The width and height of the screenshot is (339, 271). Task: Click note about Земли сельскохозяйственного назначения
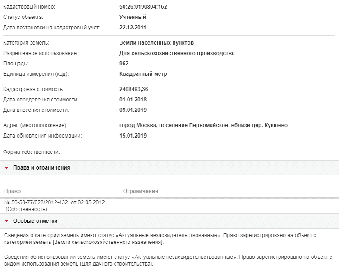[160, 239]
